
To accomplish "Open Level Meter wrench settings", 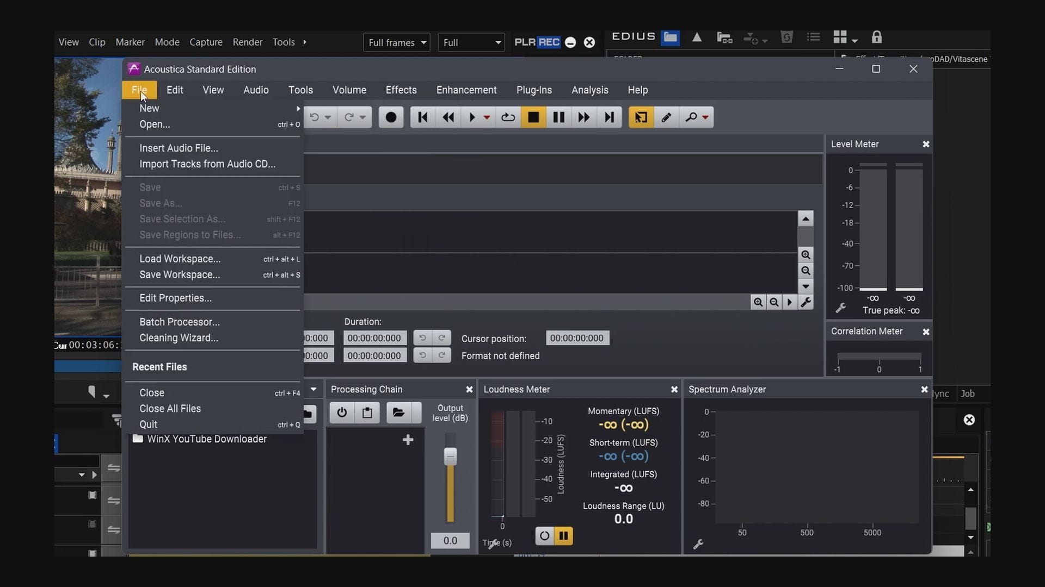I will [841, 308].
